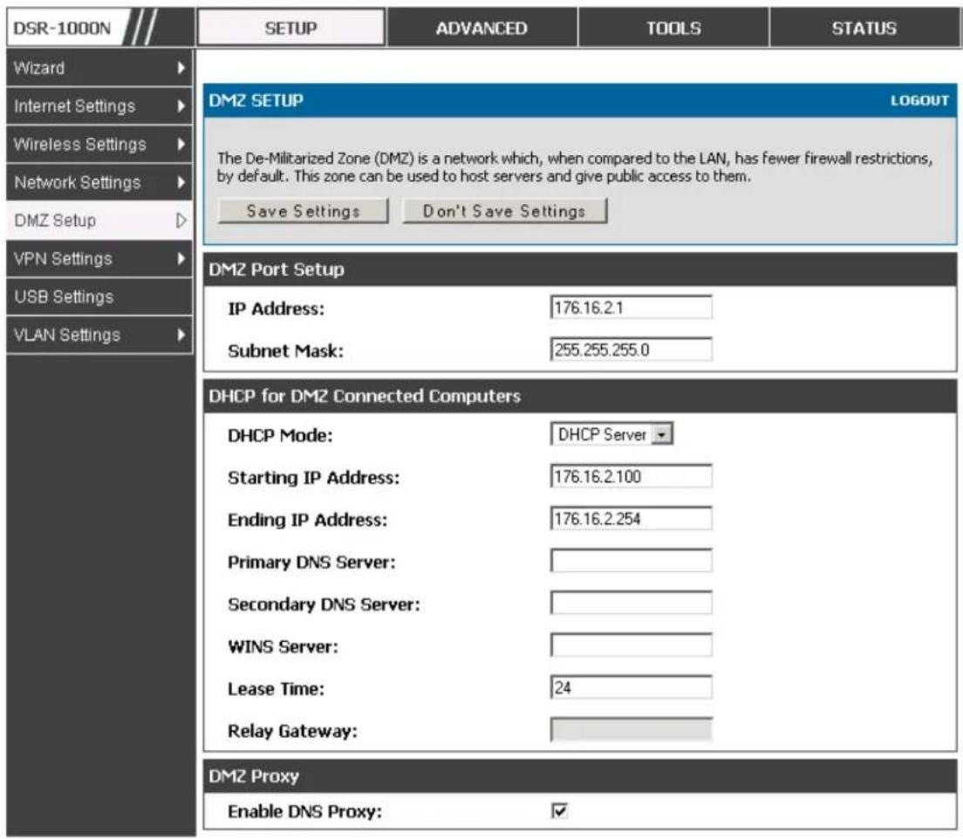
Task: Expand the Wizard submenu arrow
Action: tap(181, 67)
